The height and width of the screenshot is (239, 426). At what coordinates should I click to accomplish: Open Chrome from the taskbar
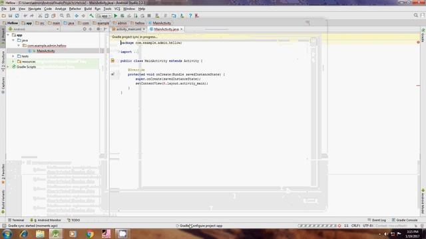89,234
